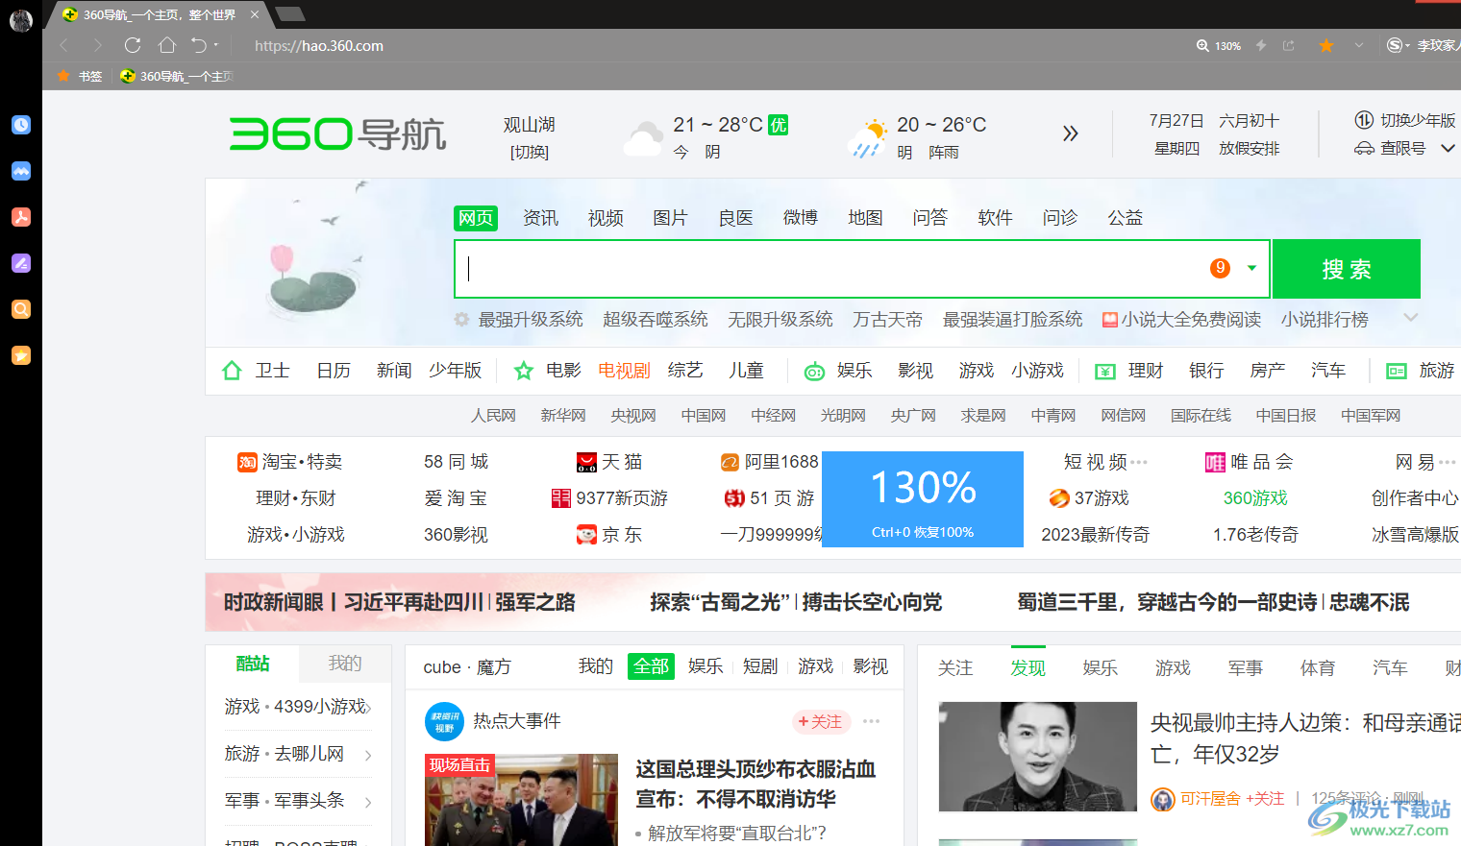Click the 130% zoom reset popup
This screenshot has width=1461, height=846.
[x=923, y=499]
